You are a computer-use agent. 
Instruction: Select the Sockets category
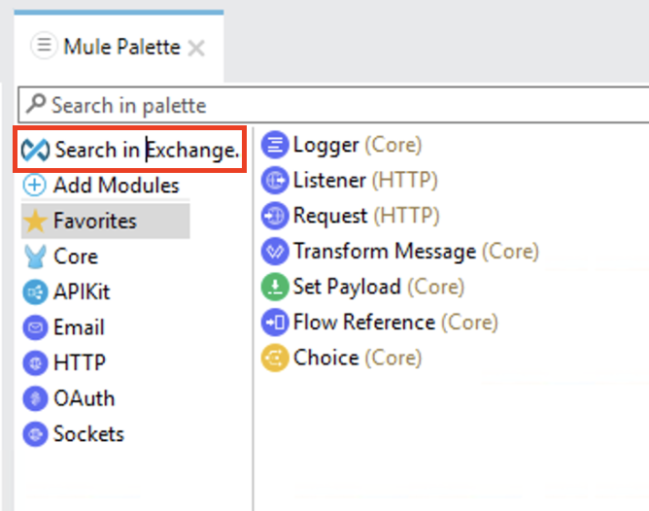tap(74, 434)
